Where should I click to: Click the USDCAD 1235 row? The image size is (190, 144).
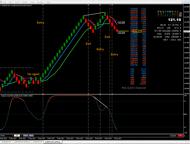[138, 15]
